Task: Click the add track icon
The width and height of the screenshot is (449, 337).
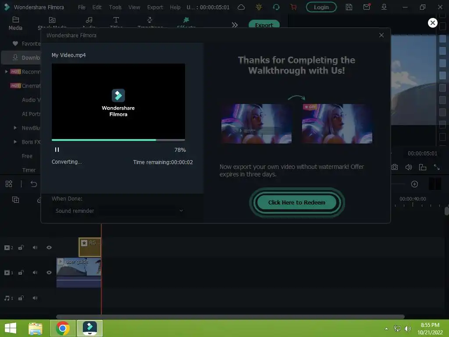Action: click(15, 200)
